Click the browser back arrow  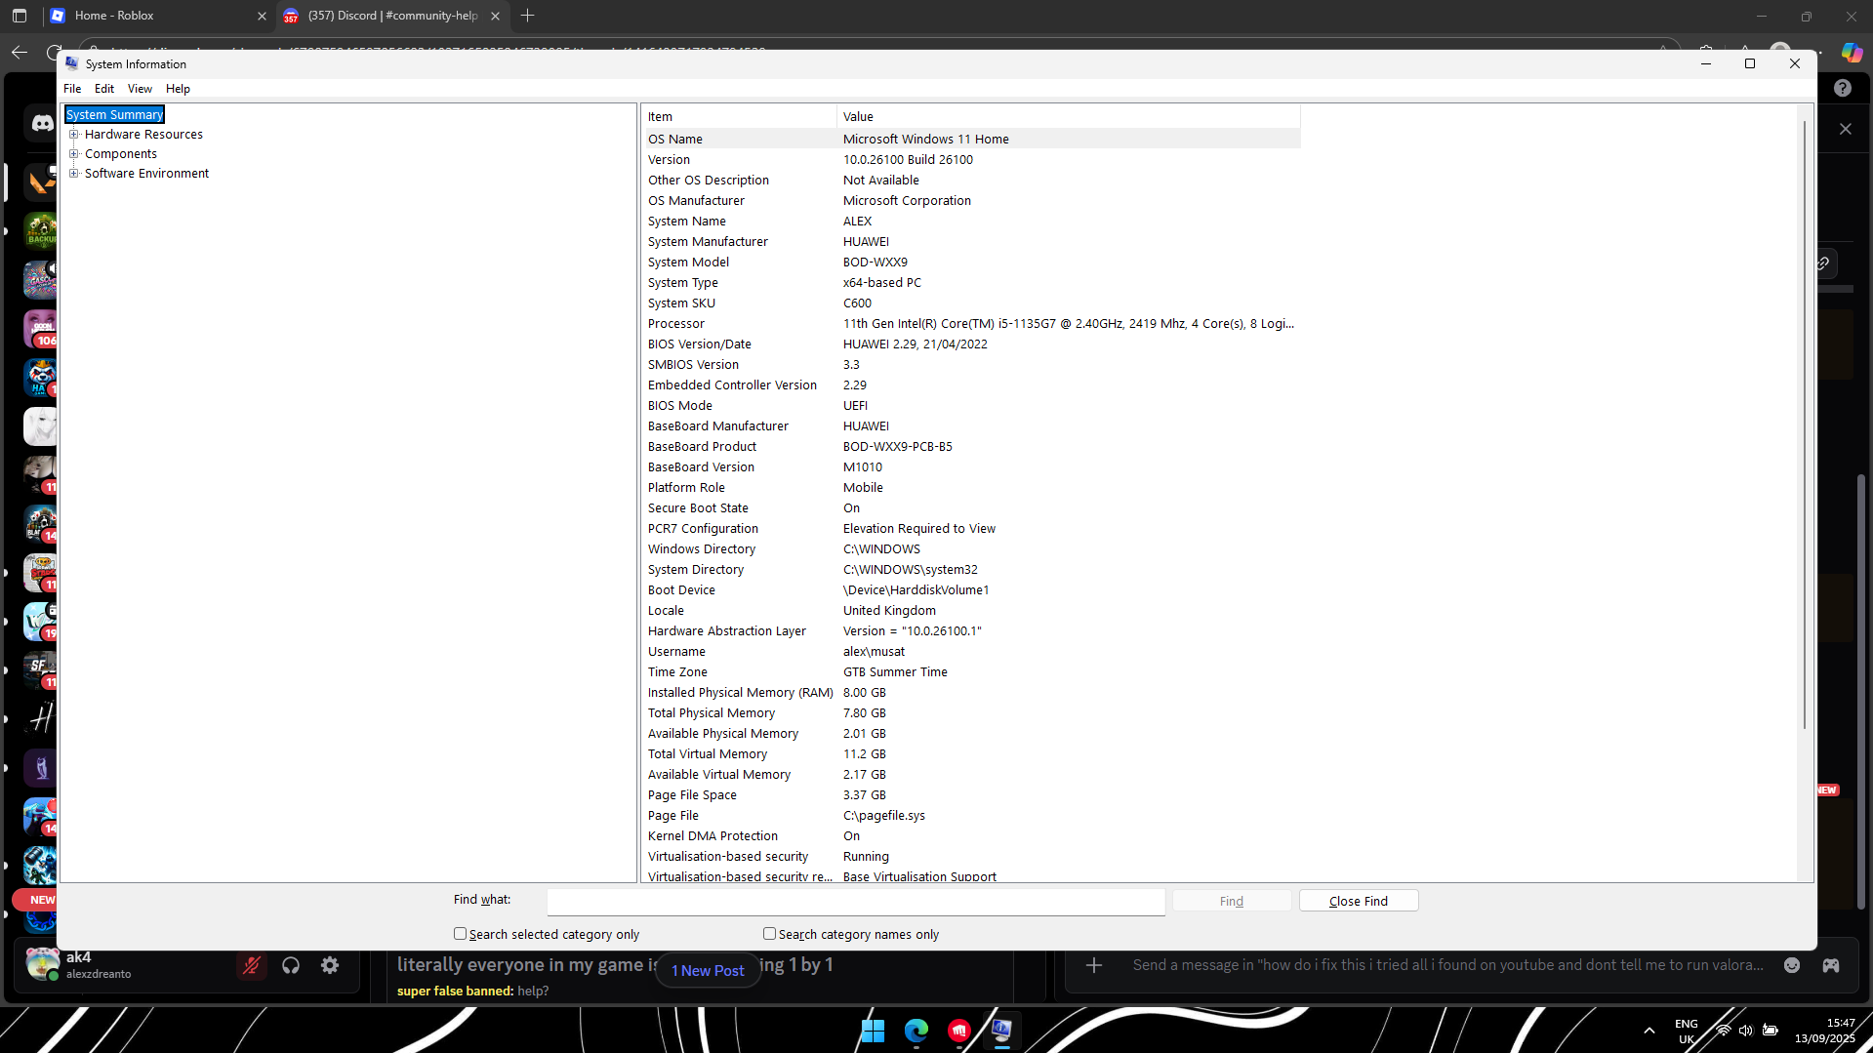(x=20, y=52)
